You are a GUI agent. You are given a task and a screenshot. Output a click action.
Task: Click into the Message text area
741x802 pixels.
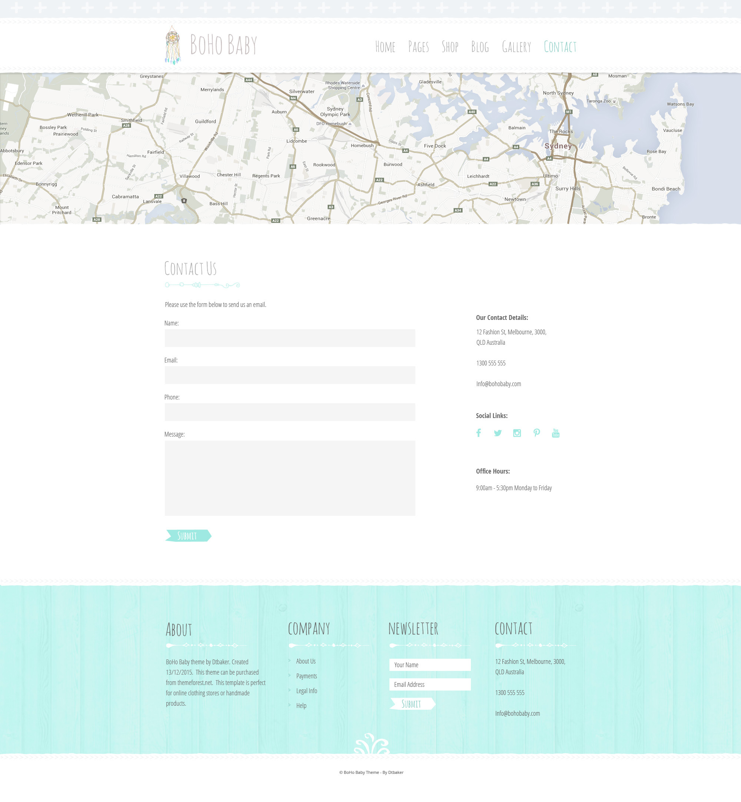point(289,478)
